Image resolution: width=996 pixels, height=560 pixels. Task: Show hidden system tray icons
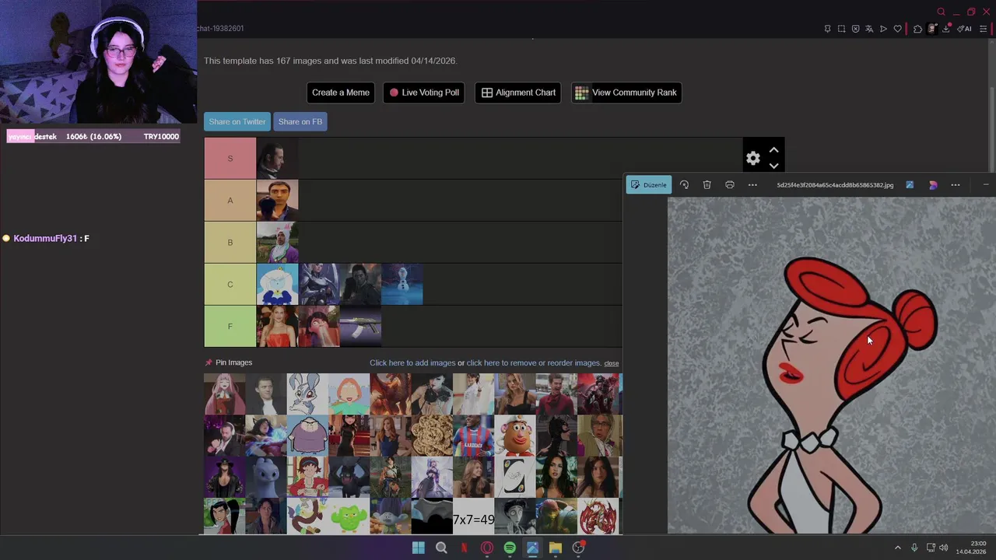coord(897,548)
